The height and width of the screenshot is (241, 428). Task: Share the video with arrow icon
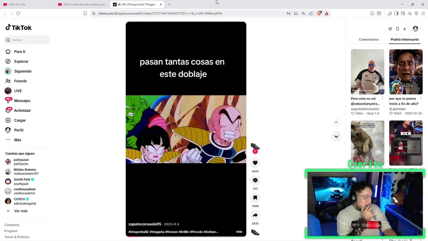(x=255, y=215)
